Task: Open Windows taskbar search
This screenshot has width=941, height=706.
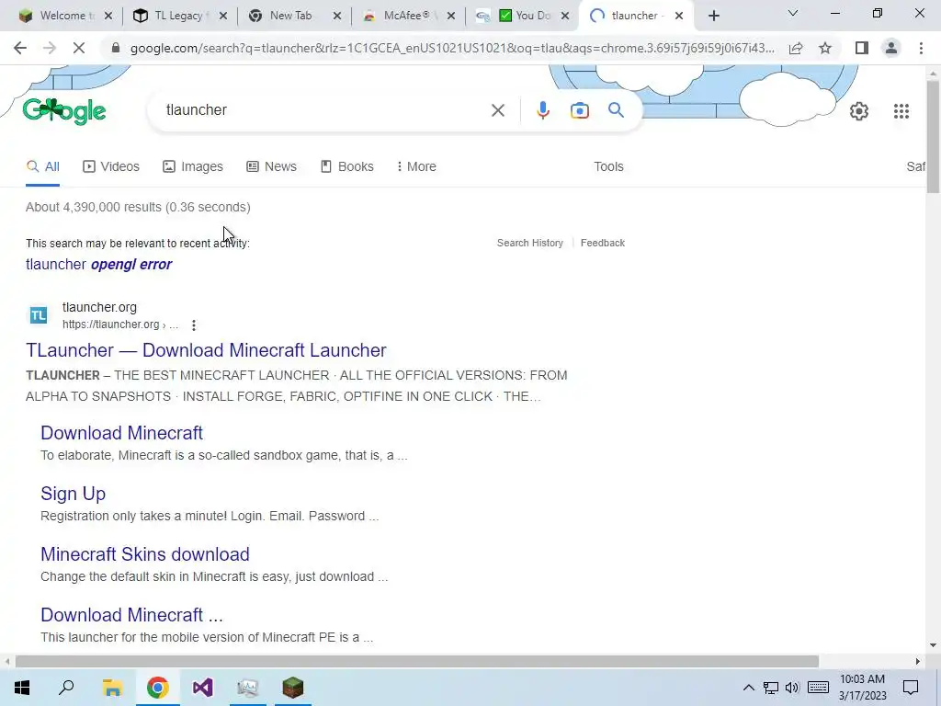Action: click(66, 688)
